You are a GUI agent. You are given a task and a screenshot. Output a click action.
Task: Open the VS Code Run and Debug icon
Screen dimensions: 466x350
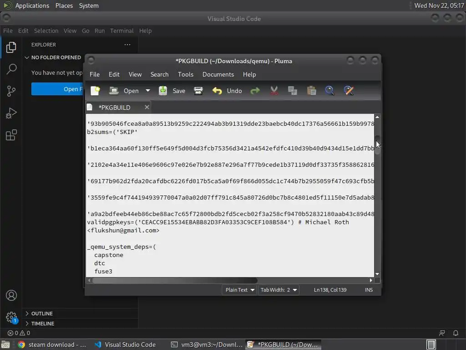tap(11, 113)
